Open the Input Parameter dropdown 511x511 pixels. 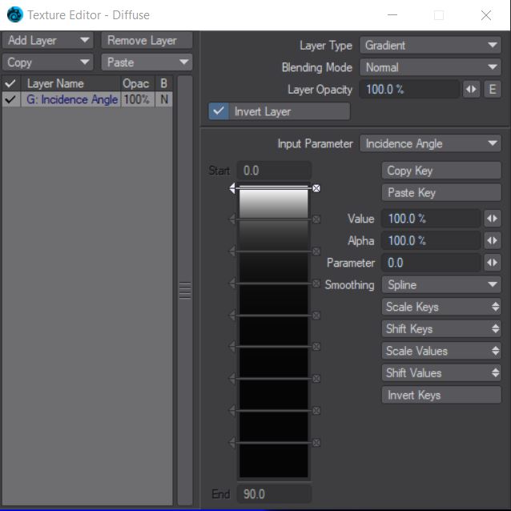coord(430,144)
